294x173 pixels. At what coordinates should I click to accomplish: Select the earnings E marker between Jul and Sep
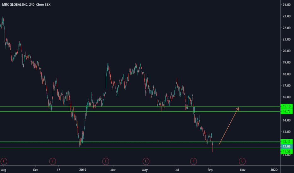tap(193, 161)
